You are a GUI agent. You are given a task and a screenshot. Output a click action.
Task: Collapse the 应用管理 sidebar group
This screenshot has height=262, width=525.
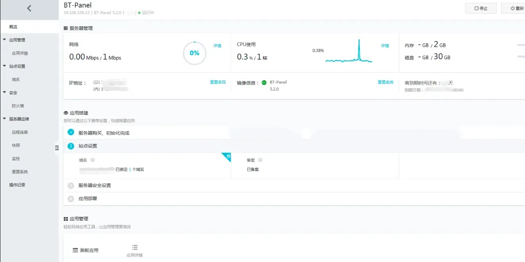click(4, 40)
